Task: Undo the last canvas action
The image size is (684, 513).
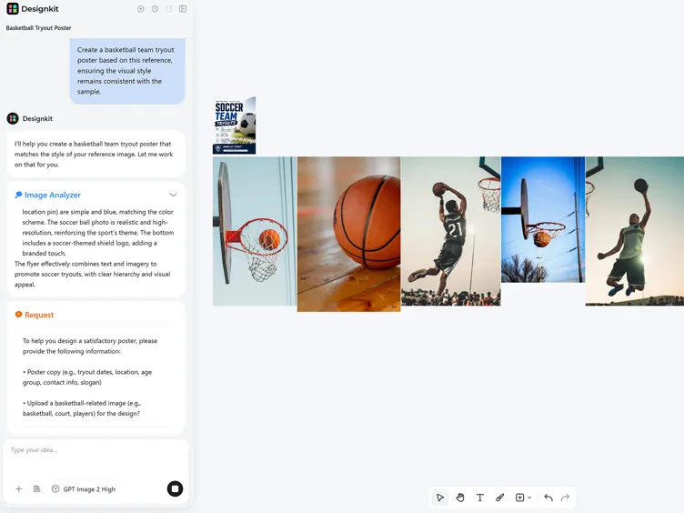Action: pyautogui.click(x=548, y=498)
